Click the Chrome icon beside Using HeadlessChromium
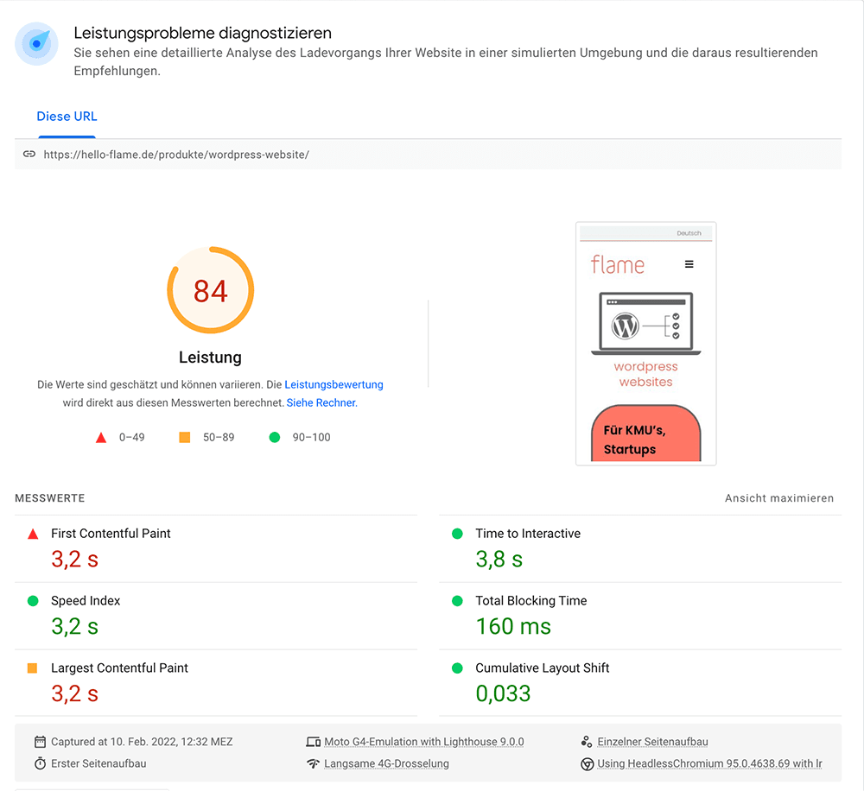The image size is (864, 791). tap(588, 764)
